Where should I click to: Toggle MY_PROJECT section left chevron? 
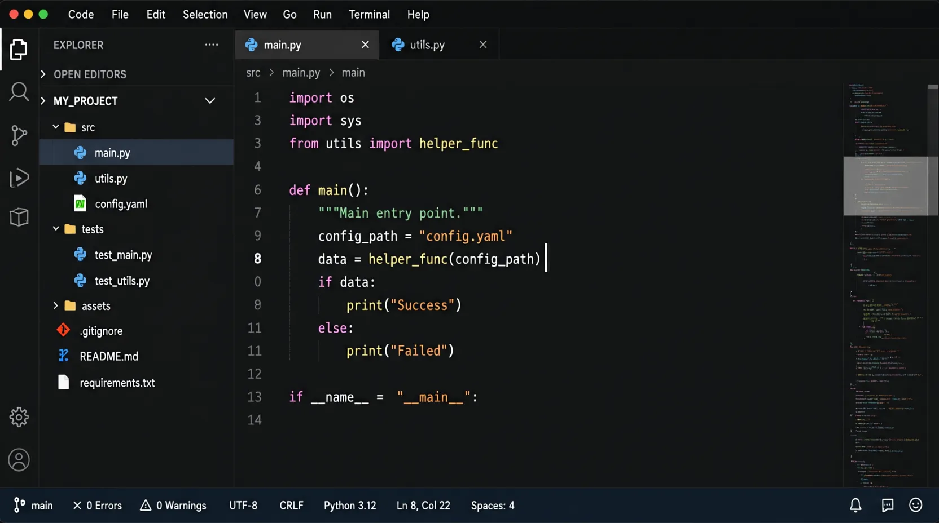pos(43,101)
